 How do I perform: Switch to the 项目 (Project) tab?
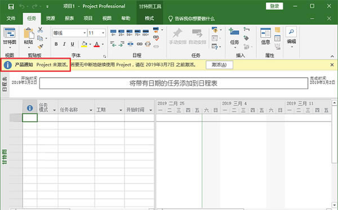88,19
